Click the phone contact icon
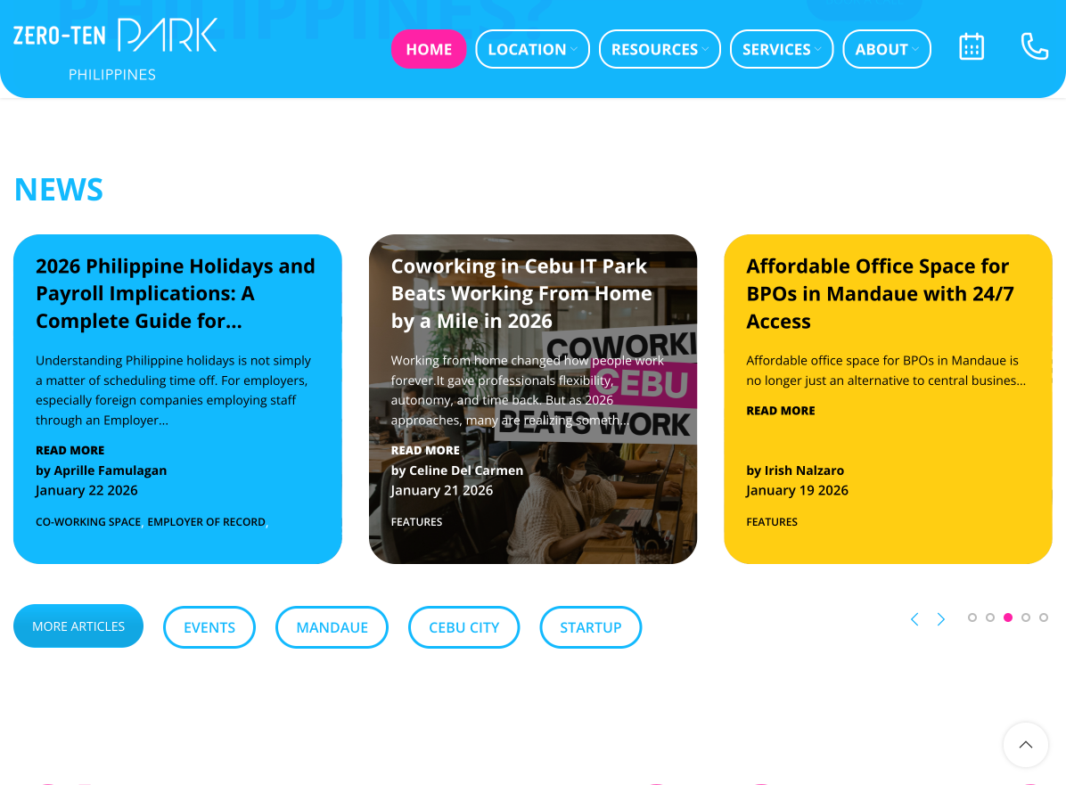Image resolution: width=1066 pixels, height=785 pixels. 1035,47
